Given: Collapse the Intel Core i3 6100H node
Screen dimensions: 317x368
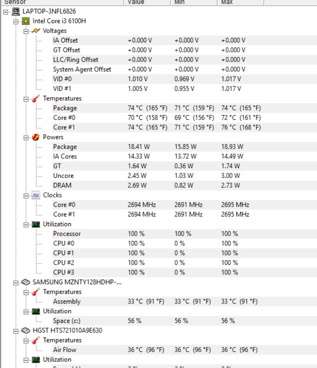Looking at the screenshot, I should tap(16, 21).
